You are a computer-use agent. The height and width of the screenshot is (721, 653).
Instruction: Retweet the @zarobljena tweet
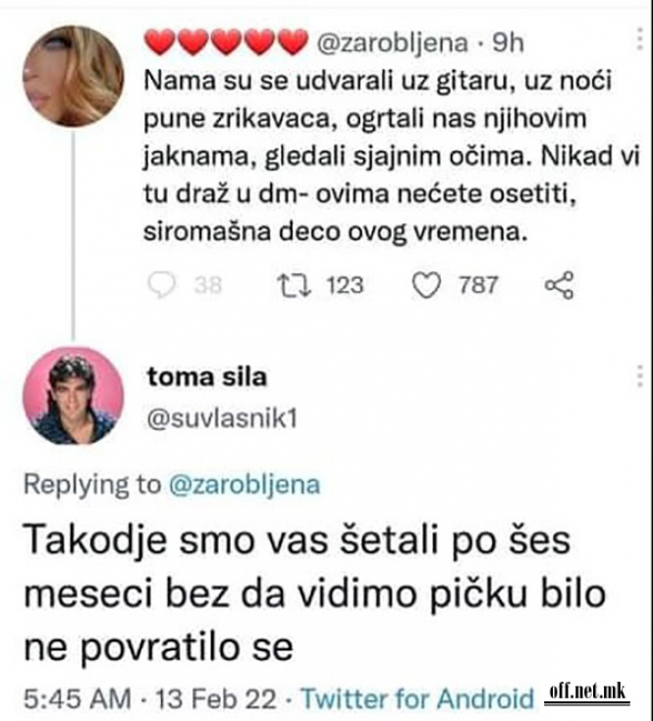click(291, 286)
